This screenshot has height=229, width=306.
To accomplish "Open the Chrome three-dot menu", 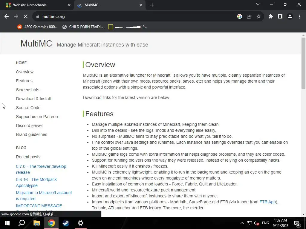I will point(299,17).
